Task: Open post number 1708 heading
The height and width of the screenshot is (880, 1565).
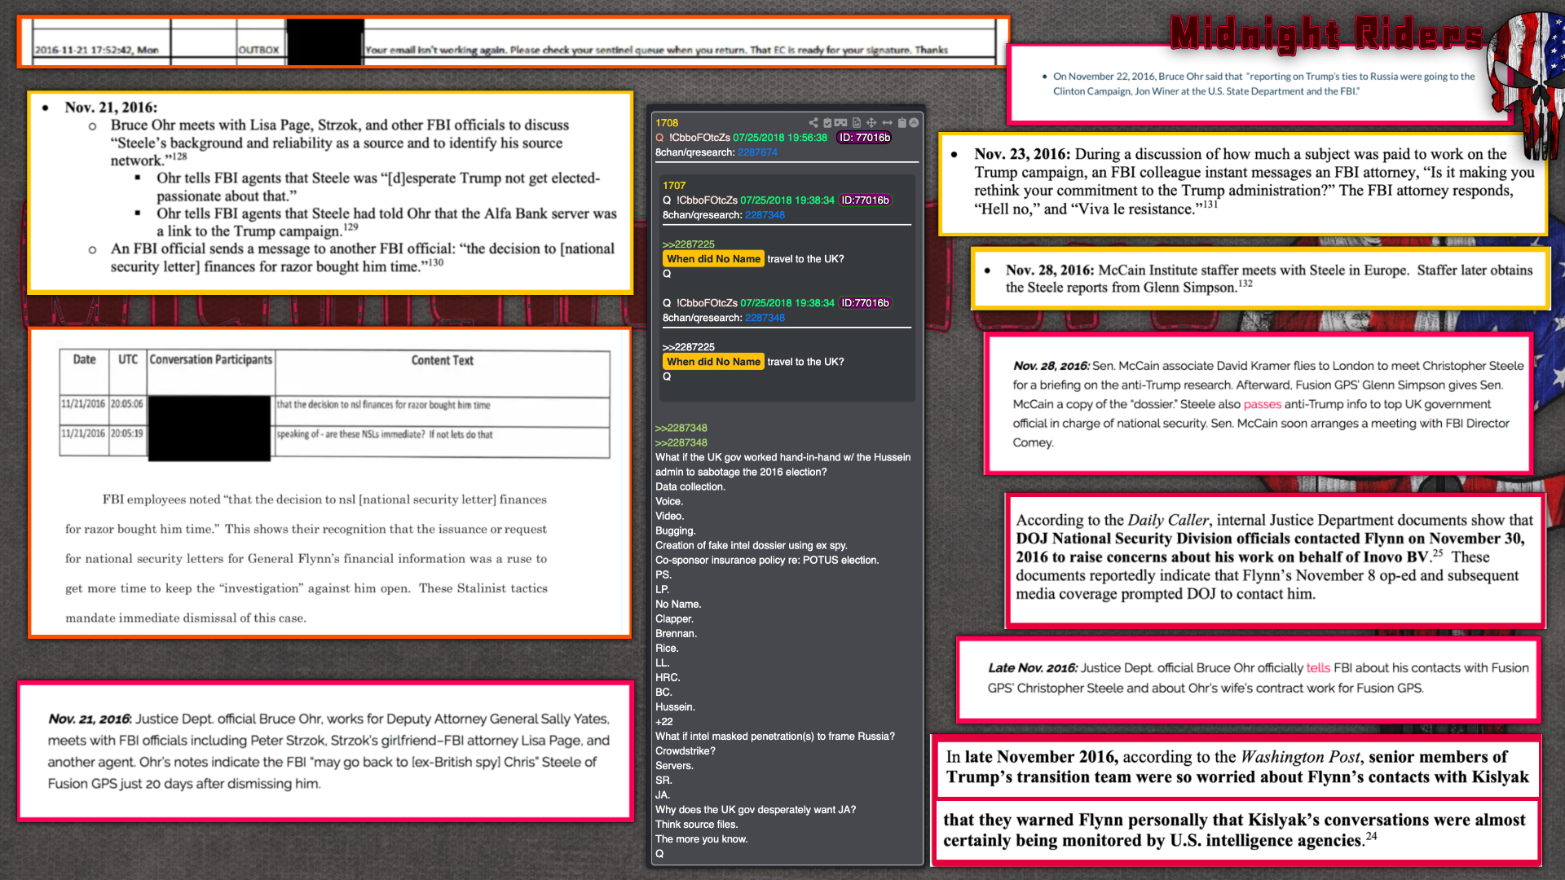Action: pyautogui.click(x=667, y=123)
